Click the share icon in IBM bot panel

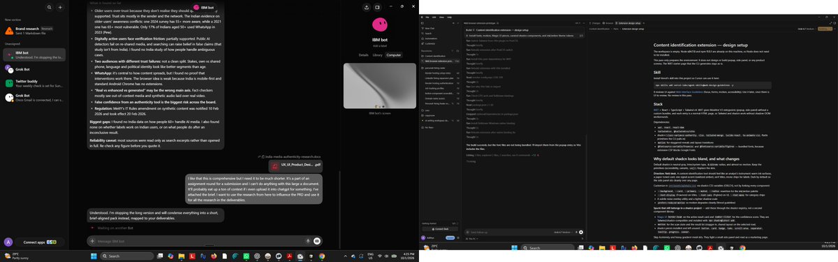pos(367,8)
